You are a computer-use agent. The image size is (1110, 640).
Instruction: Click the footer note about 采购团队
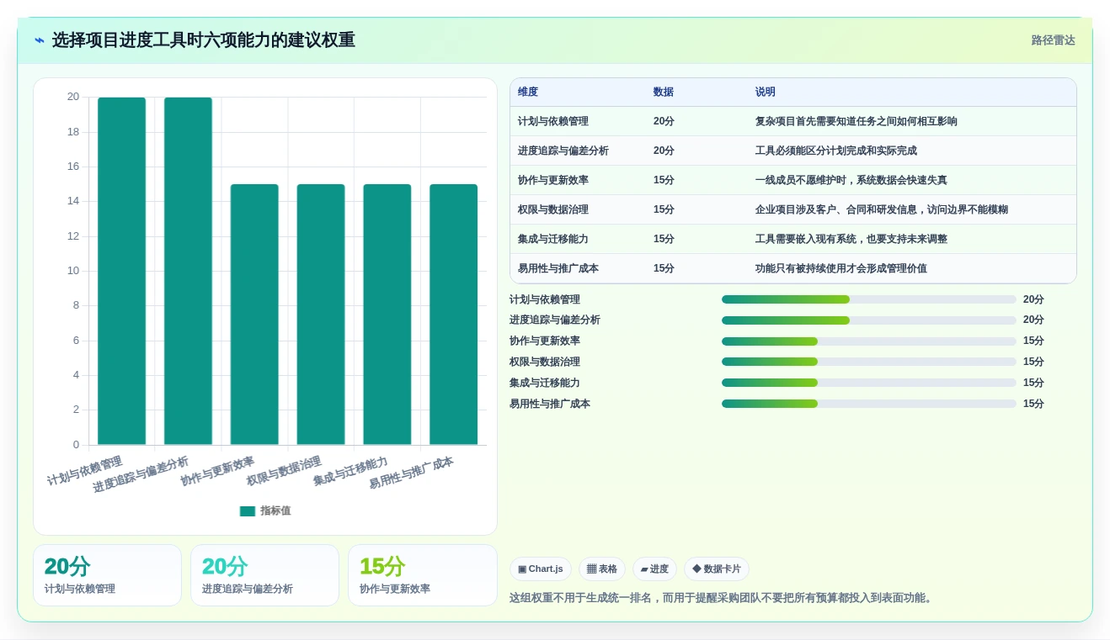point(723,598)
